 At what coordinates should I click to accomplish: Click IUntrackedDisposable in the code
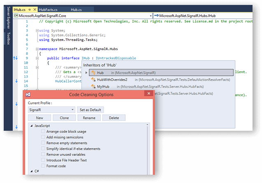tap(116, 58)
